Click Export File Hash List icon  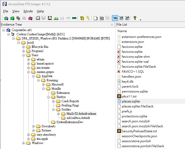click(x=102, y=18)
